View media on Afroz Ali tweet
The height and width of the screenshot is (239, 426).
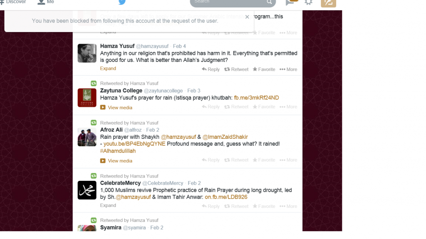(x=120, y=161)
